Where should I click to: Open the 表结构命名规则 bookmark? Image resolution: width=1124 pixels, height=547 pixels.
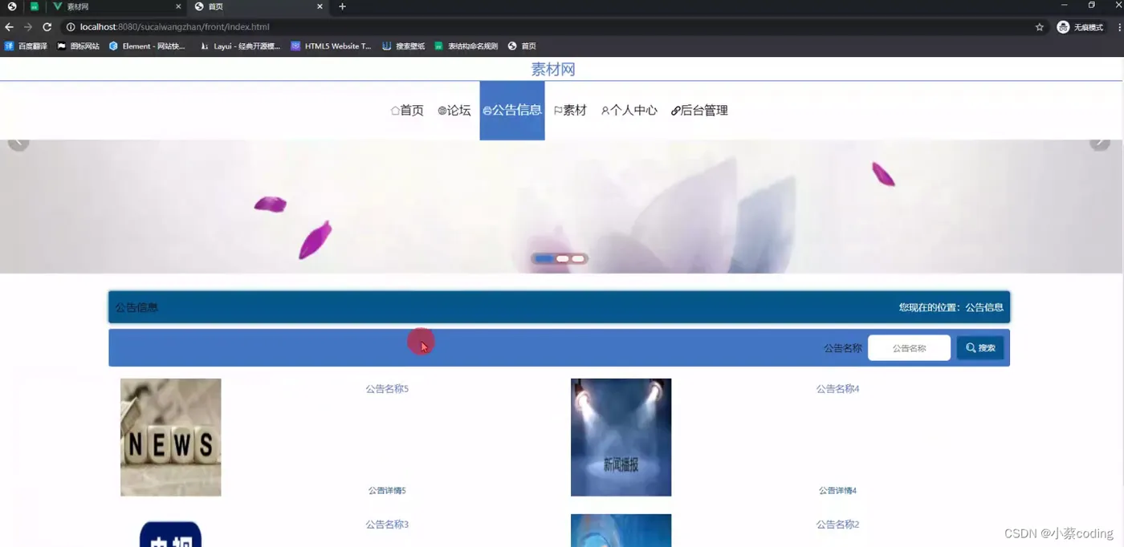point(466,47)
